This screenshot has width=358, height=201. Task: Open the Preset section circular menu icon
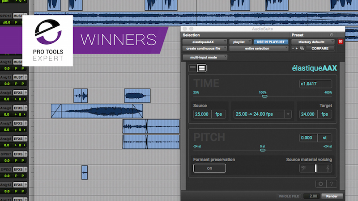pos(332,35)
